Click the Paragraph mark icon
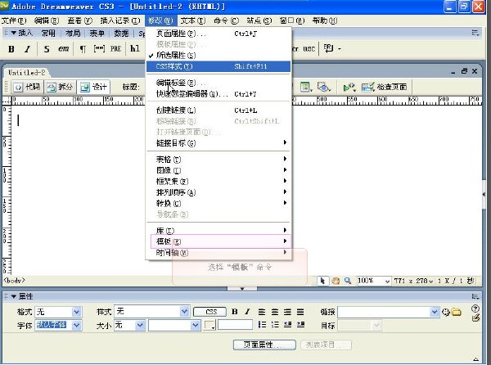The height and width of the screenshot is (365, 491). (83, 49)
